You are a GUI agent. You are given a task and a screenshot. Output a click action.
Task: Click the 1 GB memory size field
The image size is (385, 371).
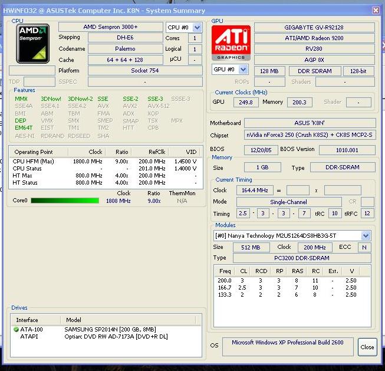click(x=262, y=168)
